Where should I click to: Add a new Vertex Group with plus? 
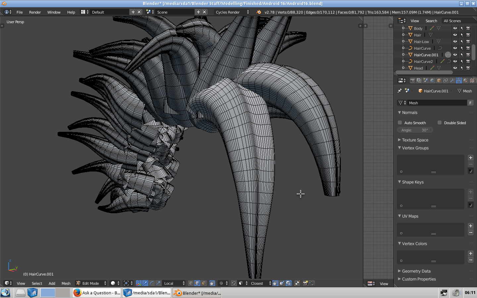point(470,158)
